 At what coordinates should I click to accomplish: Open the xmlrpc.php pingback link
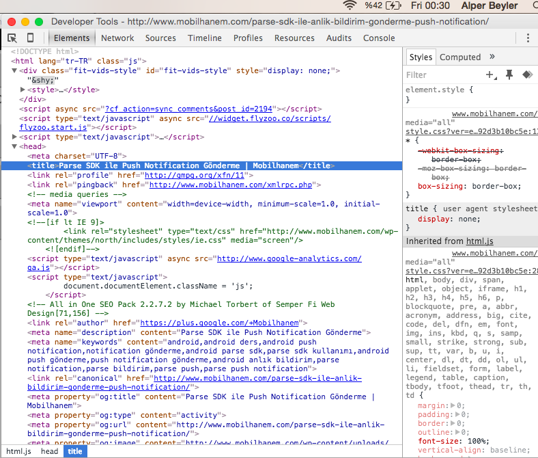tap(231, 185)
